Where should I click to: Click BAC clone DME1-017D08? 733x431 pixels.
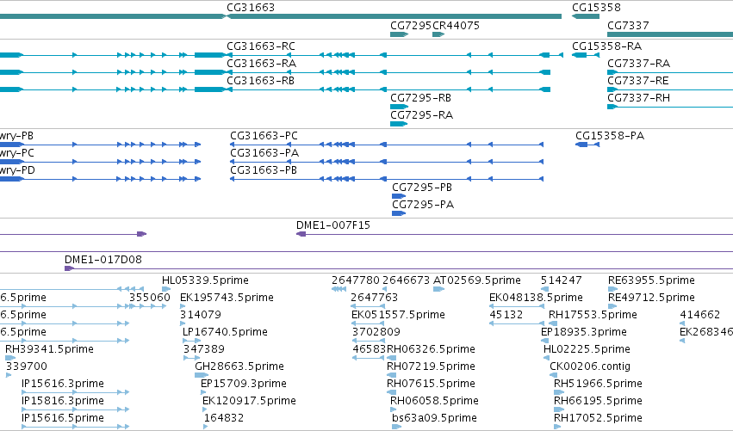[x=102, y=260]
